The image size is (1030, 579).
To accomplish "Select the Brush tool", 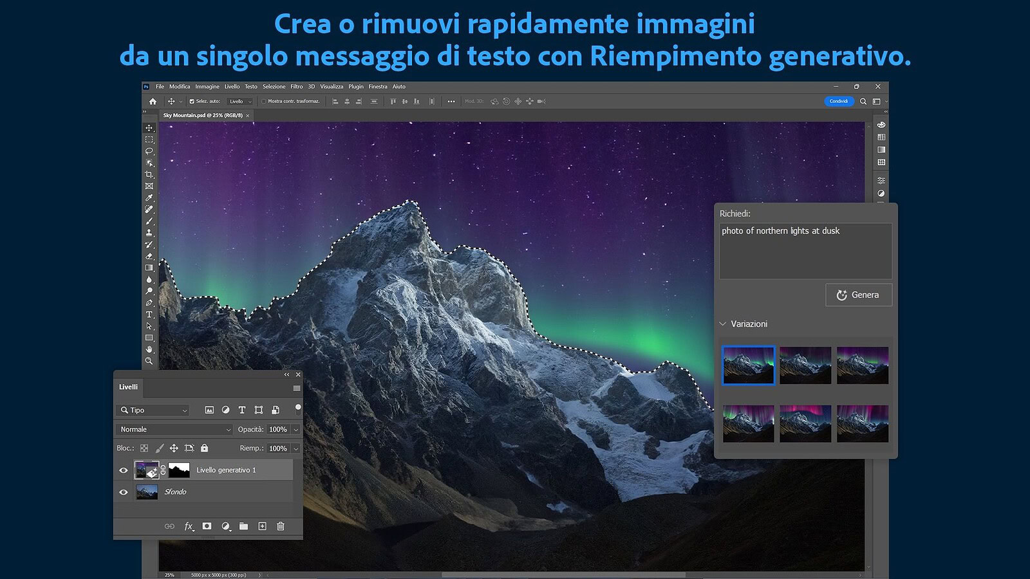I will coord(149,221).
